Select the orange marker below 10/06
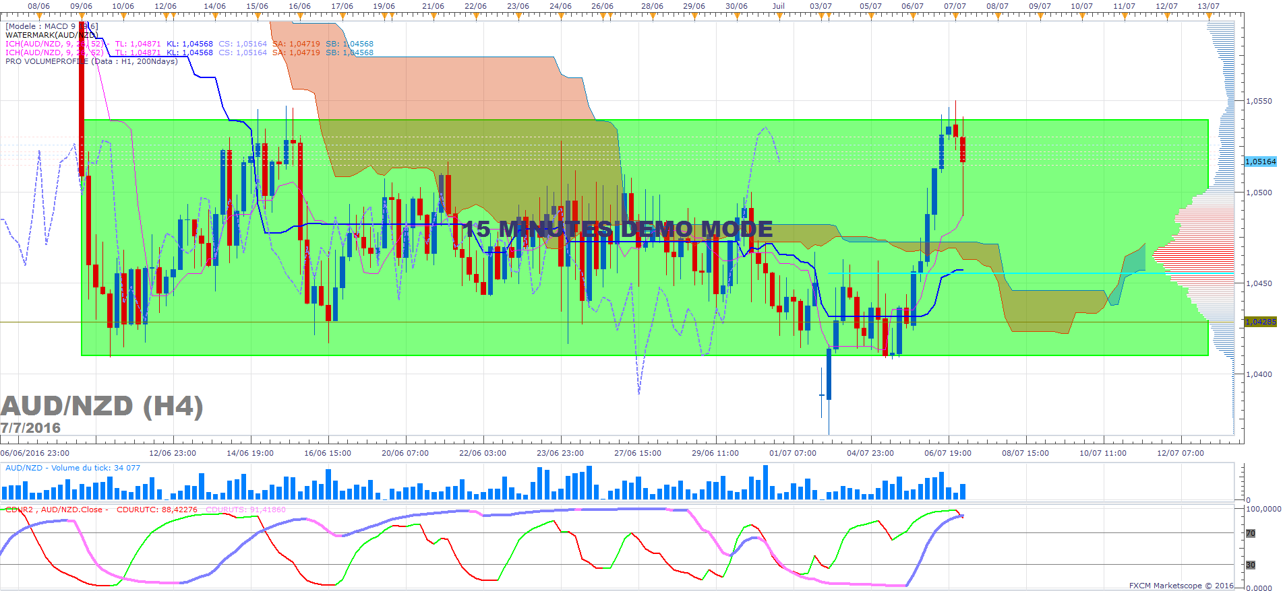This screenshot has height=591, width=1283. pyautogui.click(x=123, y=15)
